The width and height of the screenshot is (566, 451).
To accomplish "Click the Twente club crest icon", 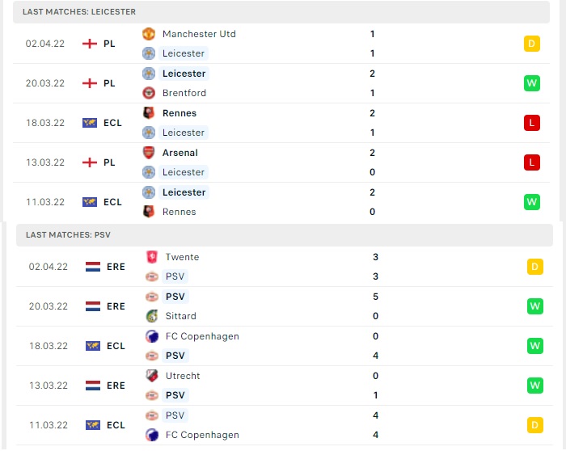I will pos(152,257).
